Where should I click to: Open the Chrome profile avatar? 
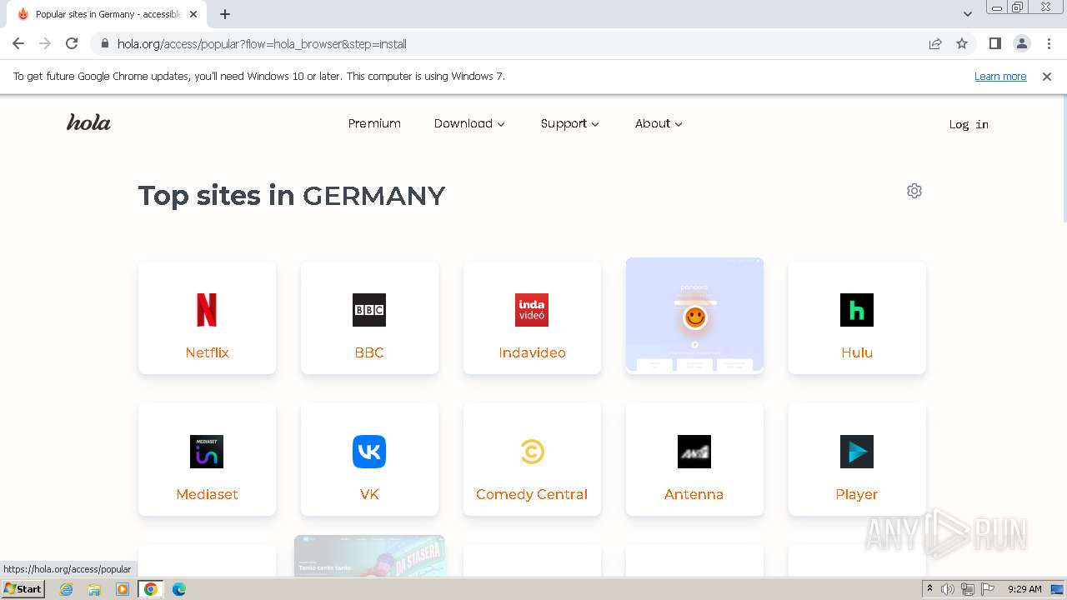pyautogui.click(x=1021, y=43)
